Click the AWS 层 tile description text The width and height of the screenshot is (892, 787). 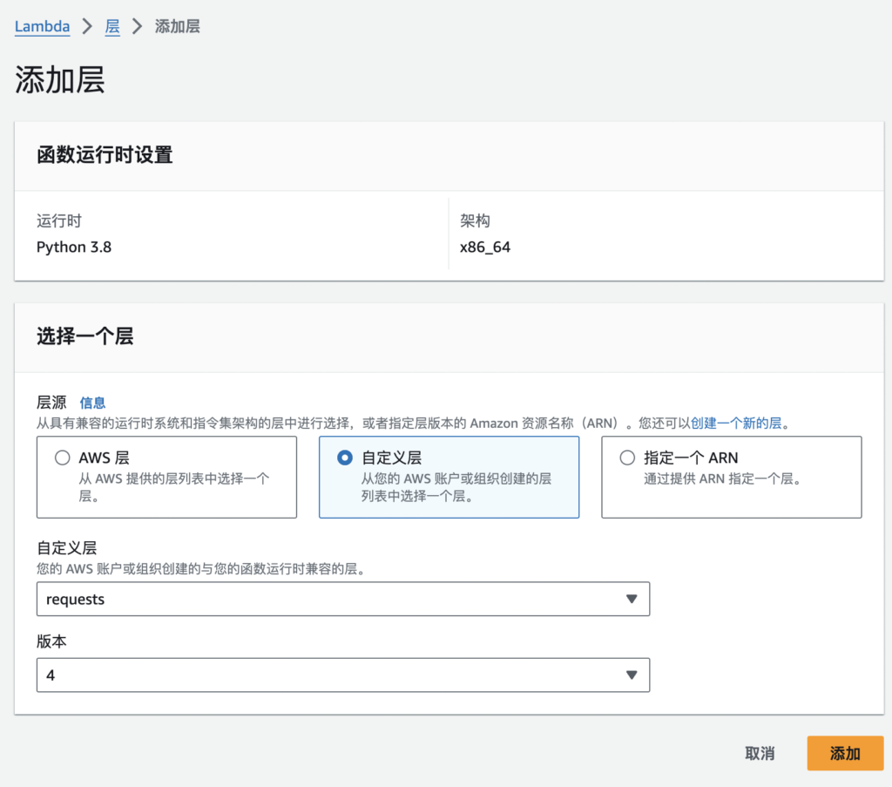point(174,487)
